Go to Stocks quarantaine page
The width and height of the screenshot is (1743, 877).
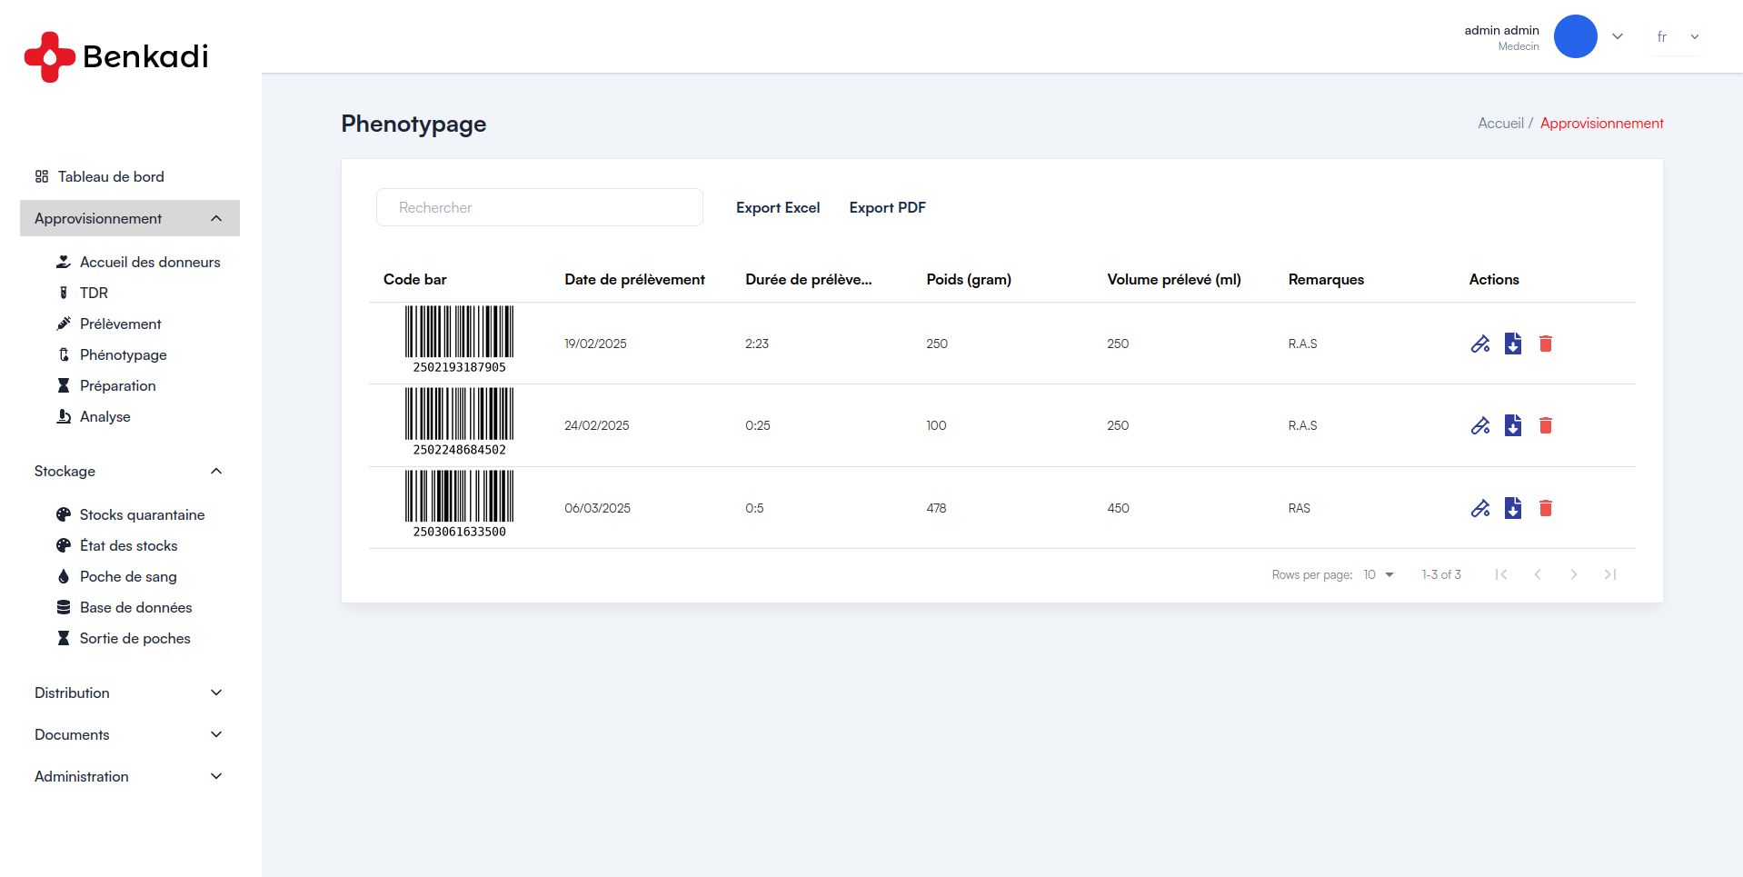[x=142, y=514]
